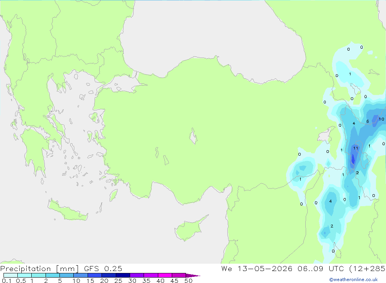Select the 2–5 mm legend color swatch

(x=52, y=275)
